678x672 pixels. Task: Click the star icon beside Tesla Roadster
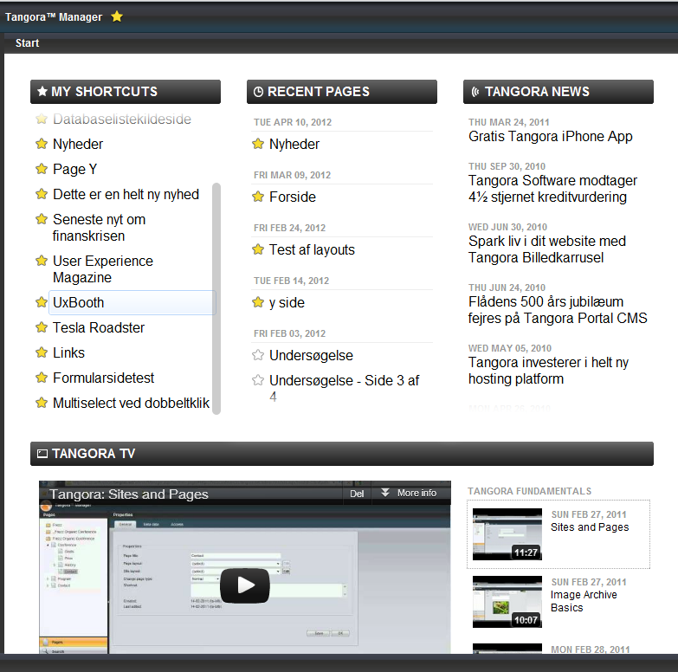41,327
